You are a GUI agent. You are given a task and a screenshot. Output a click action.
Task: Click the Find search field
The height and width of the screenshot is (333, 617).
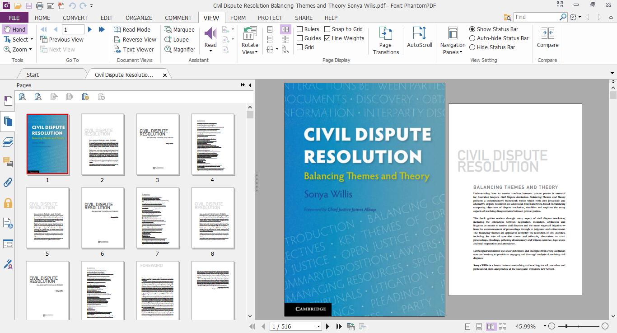tap(537, 17)
